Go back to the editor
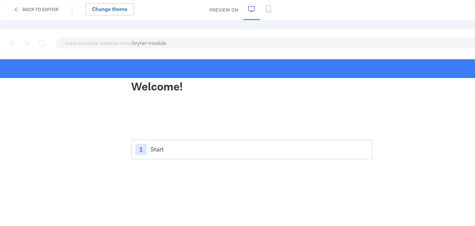This screenshot has width=475, height=226. coord(36,9)
